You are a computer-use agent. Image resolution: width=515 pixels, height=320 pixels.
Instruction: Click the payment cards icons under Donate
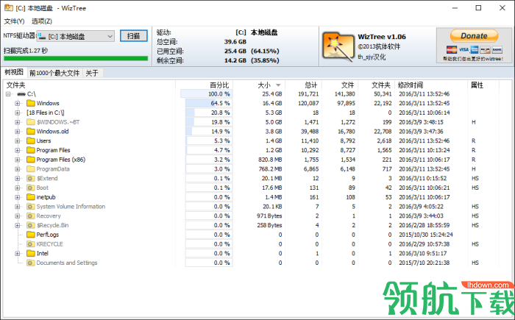point(474,49)
